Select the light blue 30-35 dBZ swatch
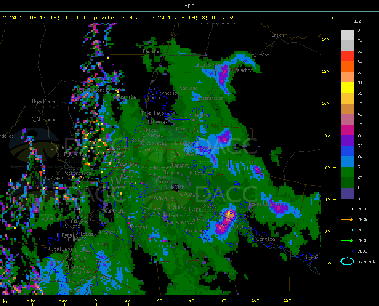The image size is (379, 306). point(347,162)
